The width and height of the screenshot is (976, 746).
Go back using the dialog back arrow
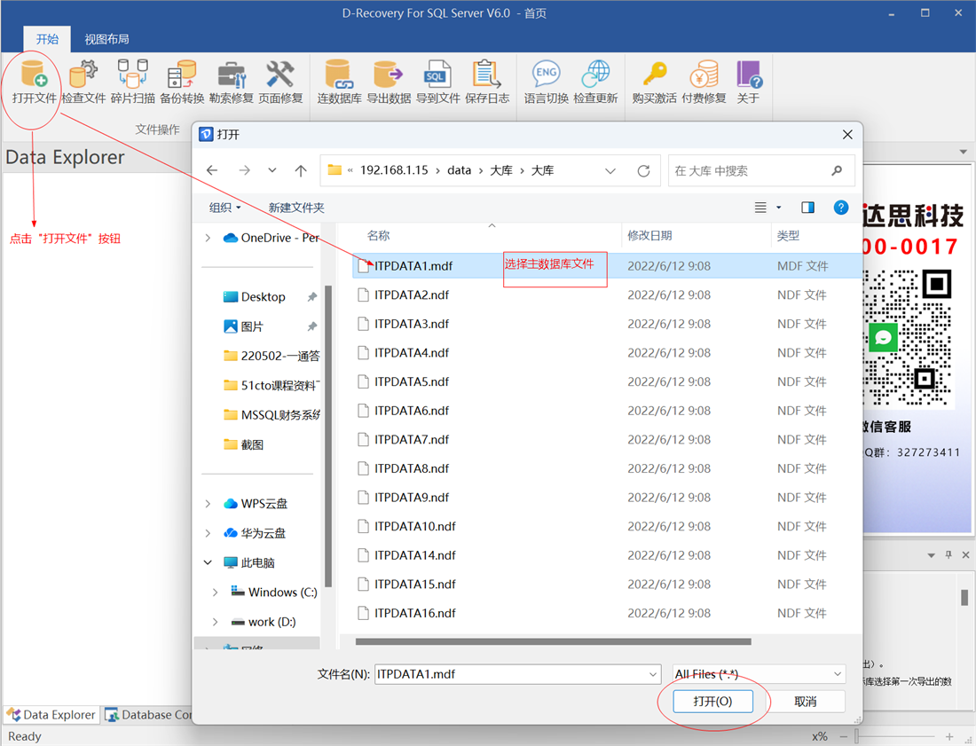(212, 170)
